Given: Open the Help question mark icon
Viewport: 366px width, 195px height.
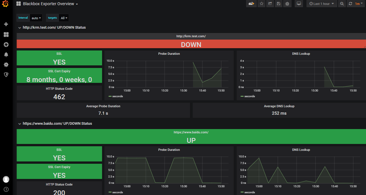Looking at the screenshot, I should tap(6, 189).
